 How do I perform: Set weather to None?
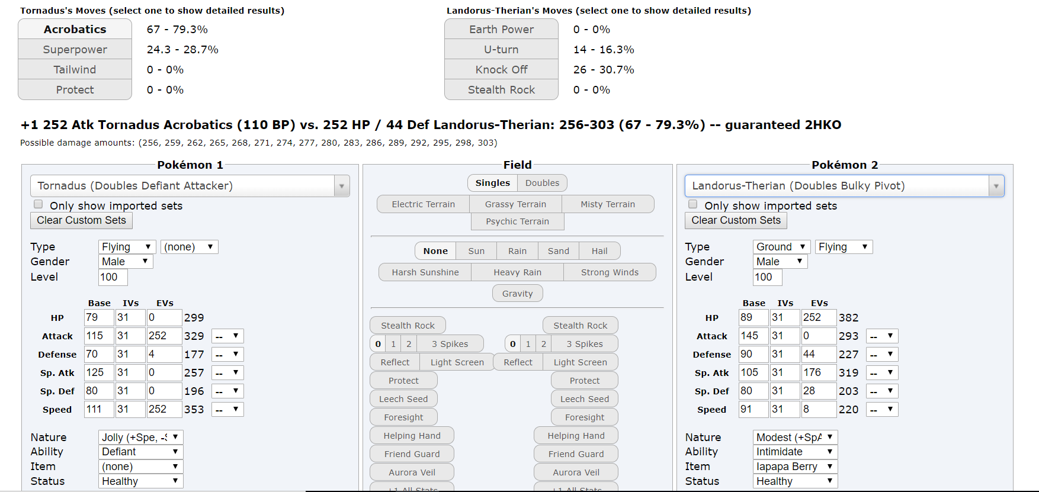click(x=435, y=251)
